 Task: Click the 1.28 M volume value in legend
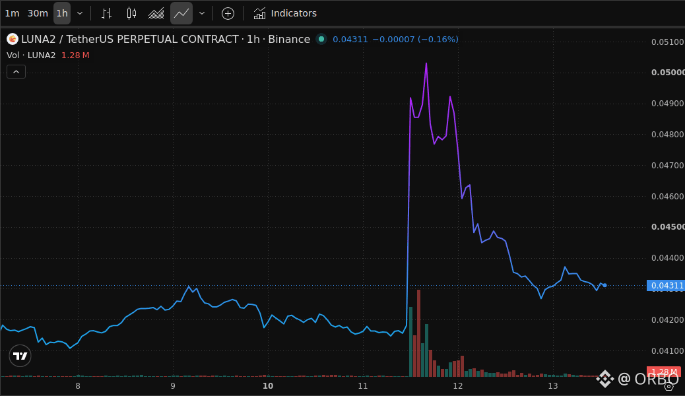point(75,55)
